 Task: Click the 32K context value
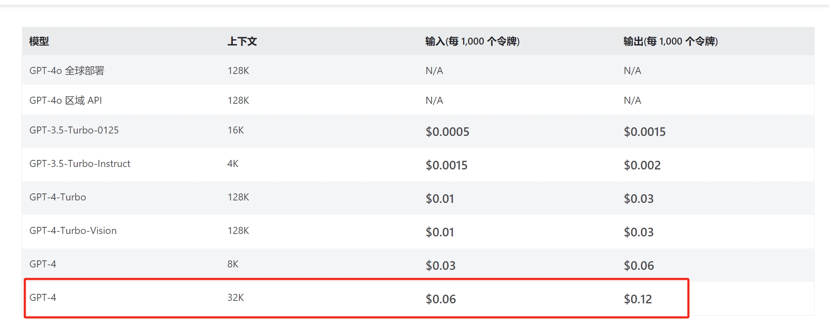[x=236, y=298]
